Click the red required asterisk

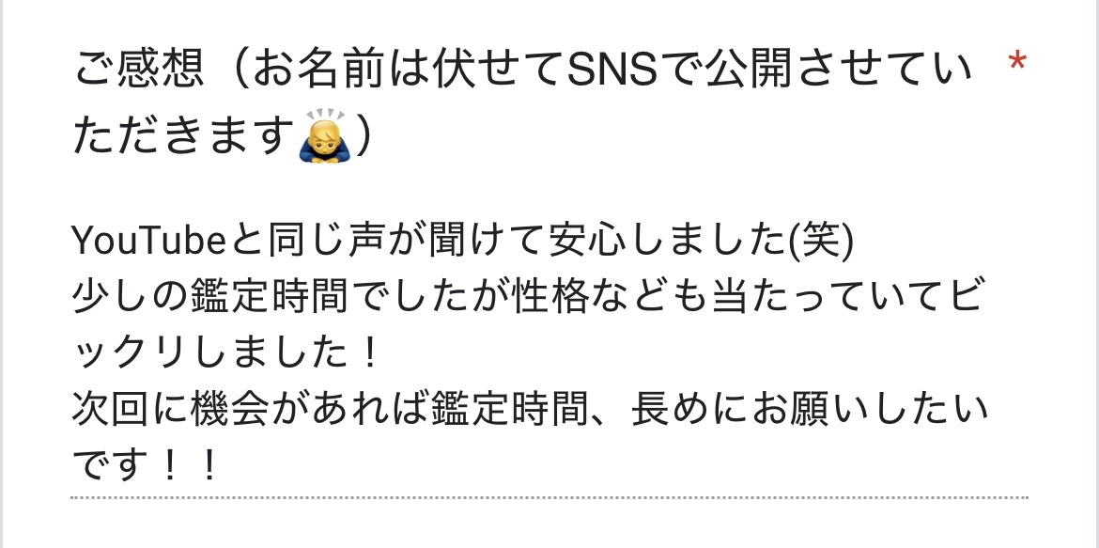(x=1016, y=64)
